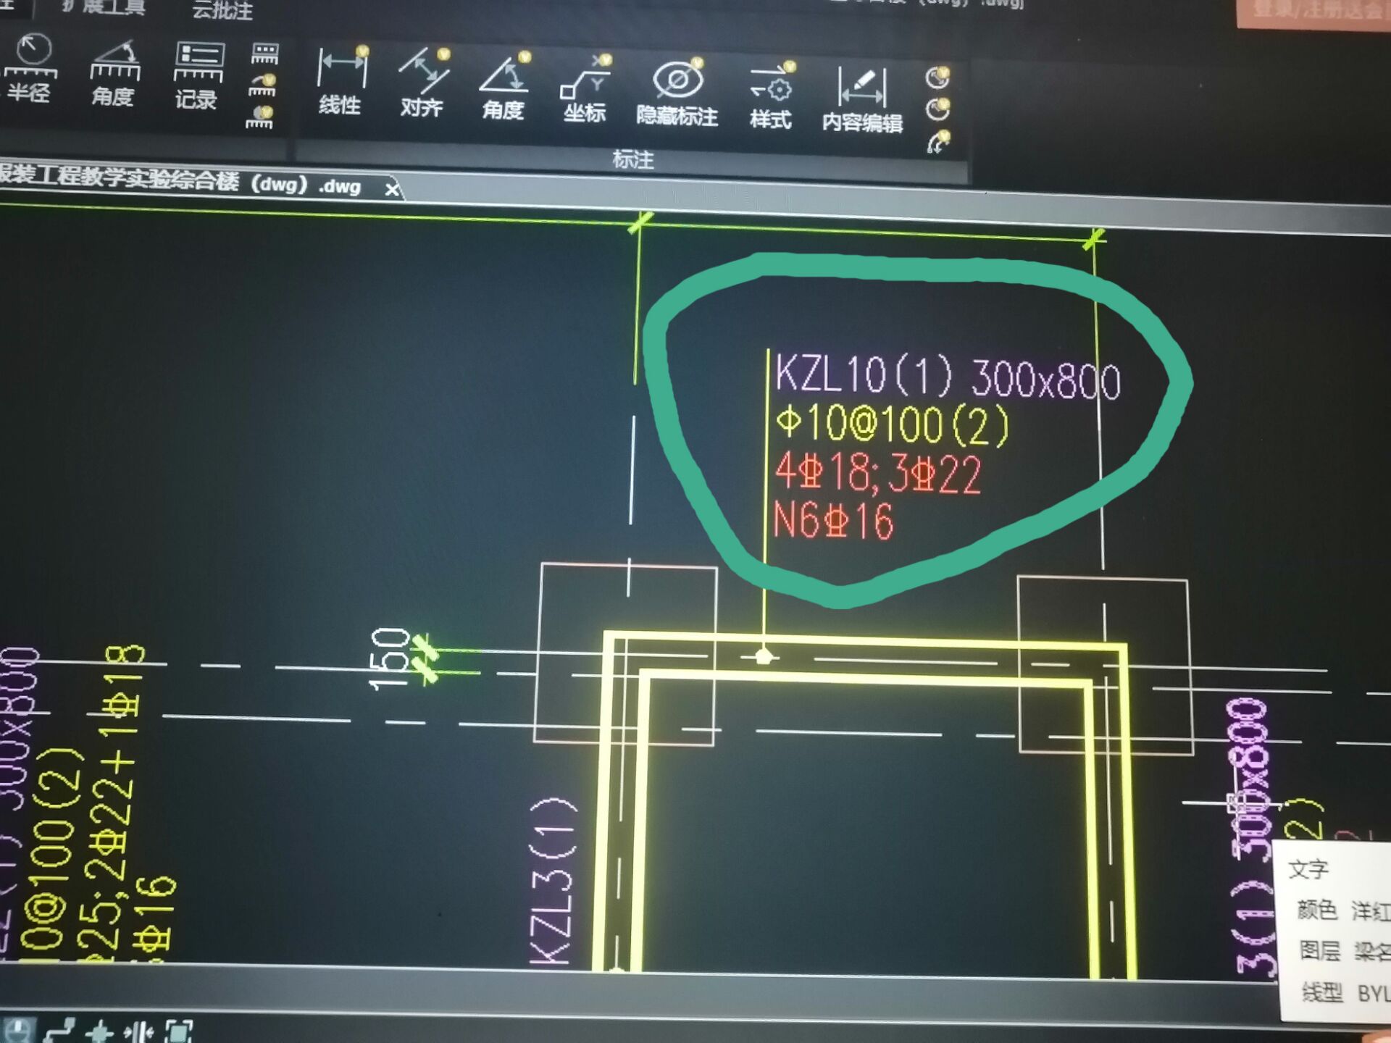Viewport: 1391px width, 1043px height.
Task: Select the vertical KZL3(1) beam label
Action: click(x=552, y=881)
